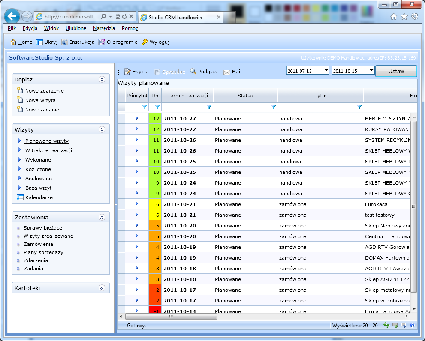Open the Sprawy bieżące link
The height and width of the screenshot is (341, 425).
coord(43,228)
